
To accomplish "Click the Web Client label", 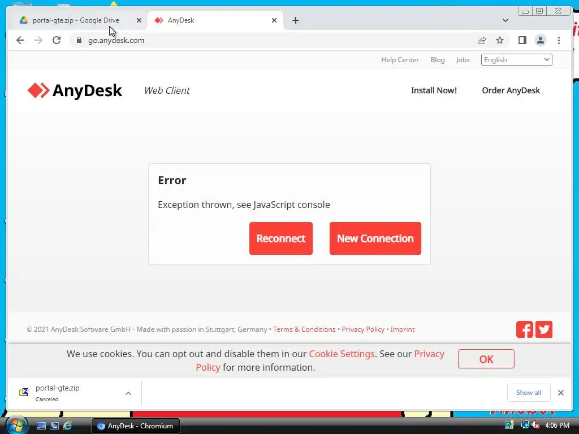I will coord(167,90).
